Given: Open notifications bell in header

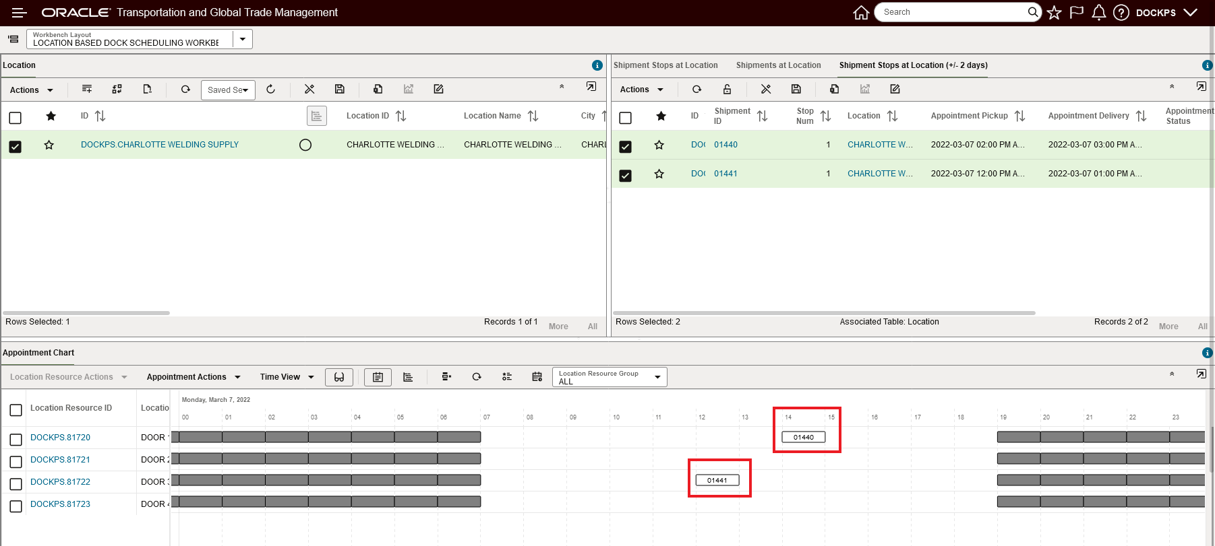Looking at the screenshot, I should click(1099, 13).
